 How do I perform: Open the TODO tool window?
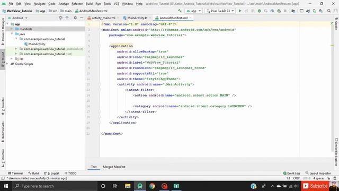pos(70,173)
